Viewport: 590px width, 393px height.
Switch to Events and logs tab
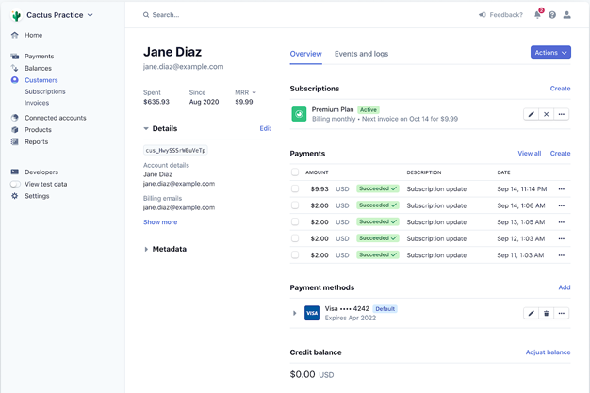pyautogui.click(x=361, y=54)
